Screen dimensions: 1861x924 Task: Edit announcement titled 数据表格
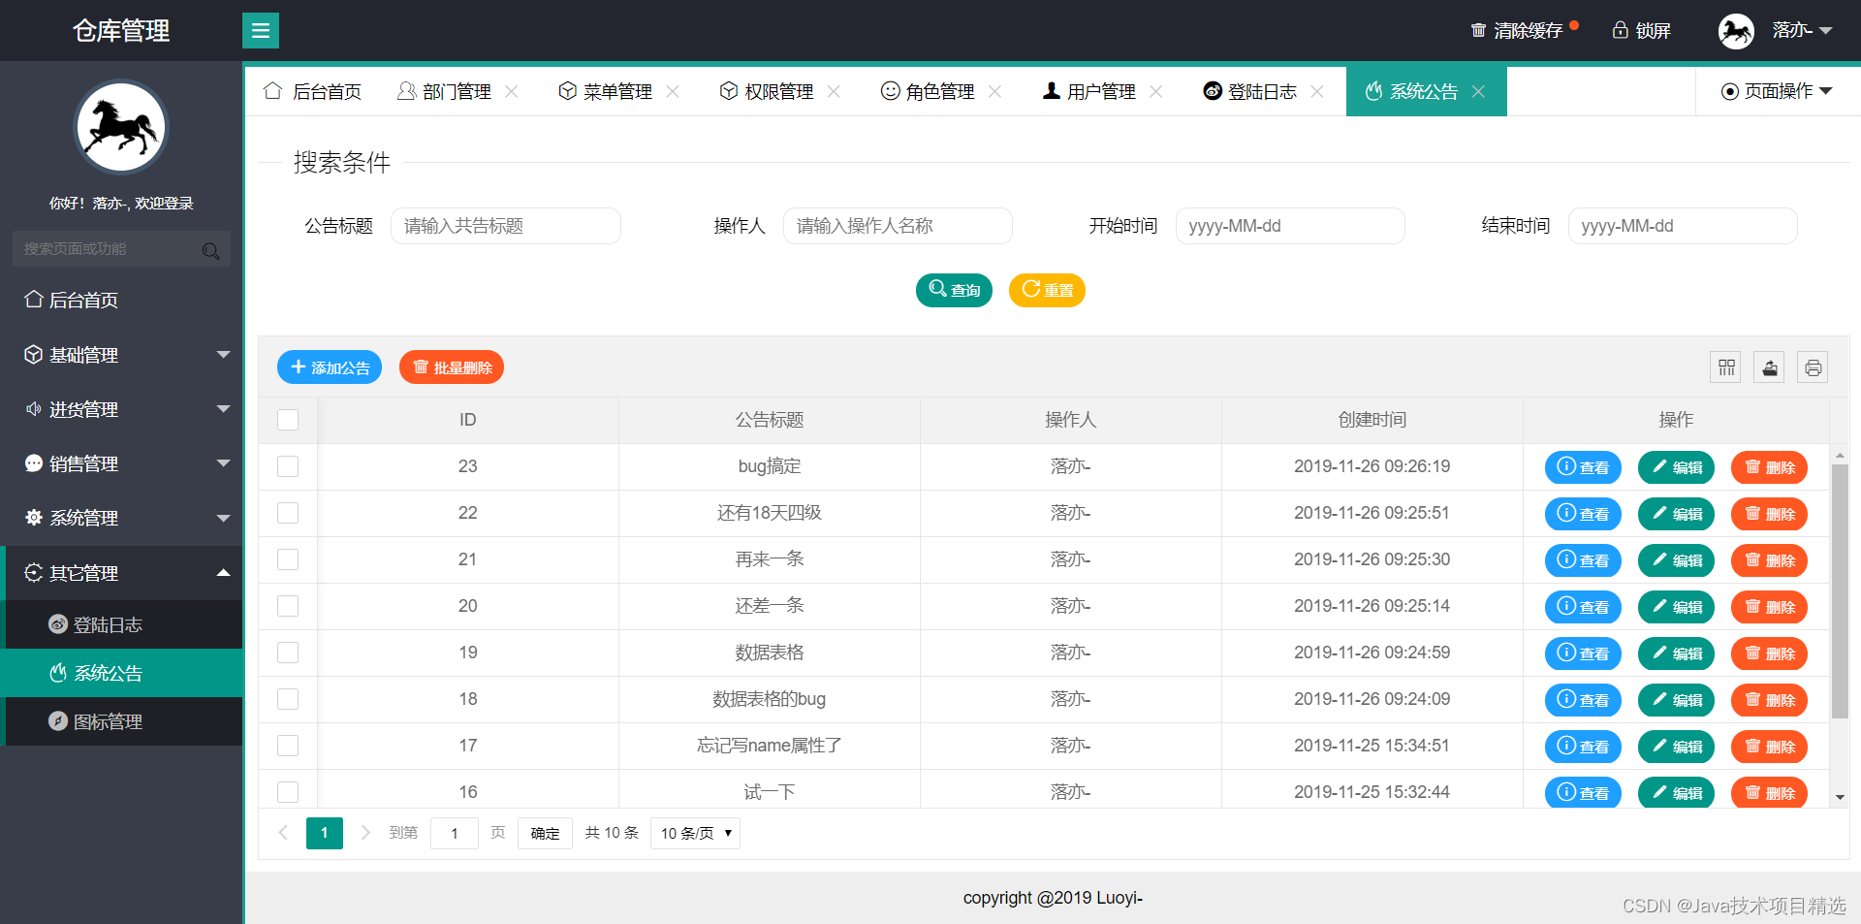[x=1677, y=653]
